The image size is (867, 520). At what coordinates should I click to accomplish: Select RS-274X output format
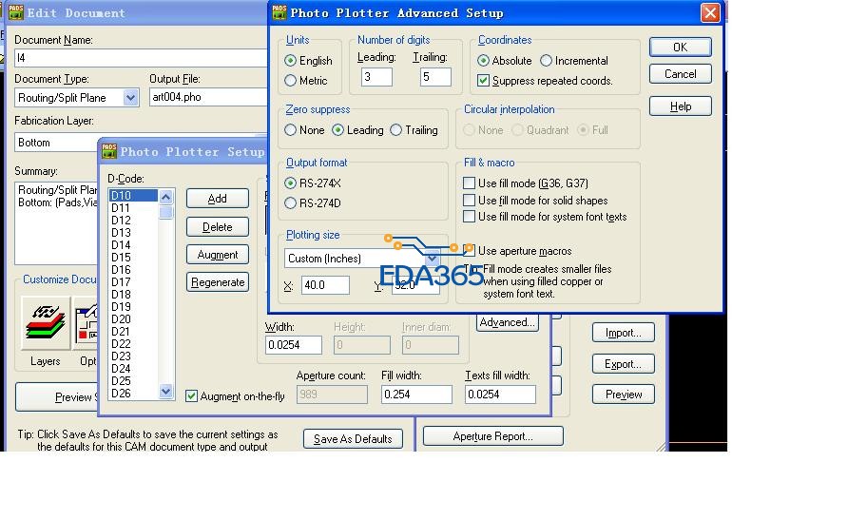(x=290, y=183)
